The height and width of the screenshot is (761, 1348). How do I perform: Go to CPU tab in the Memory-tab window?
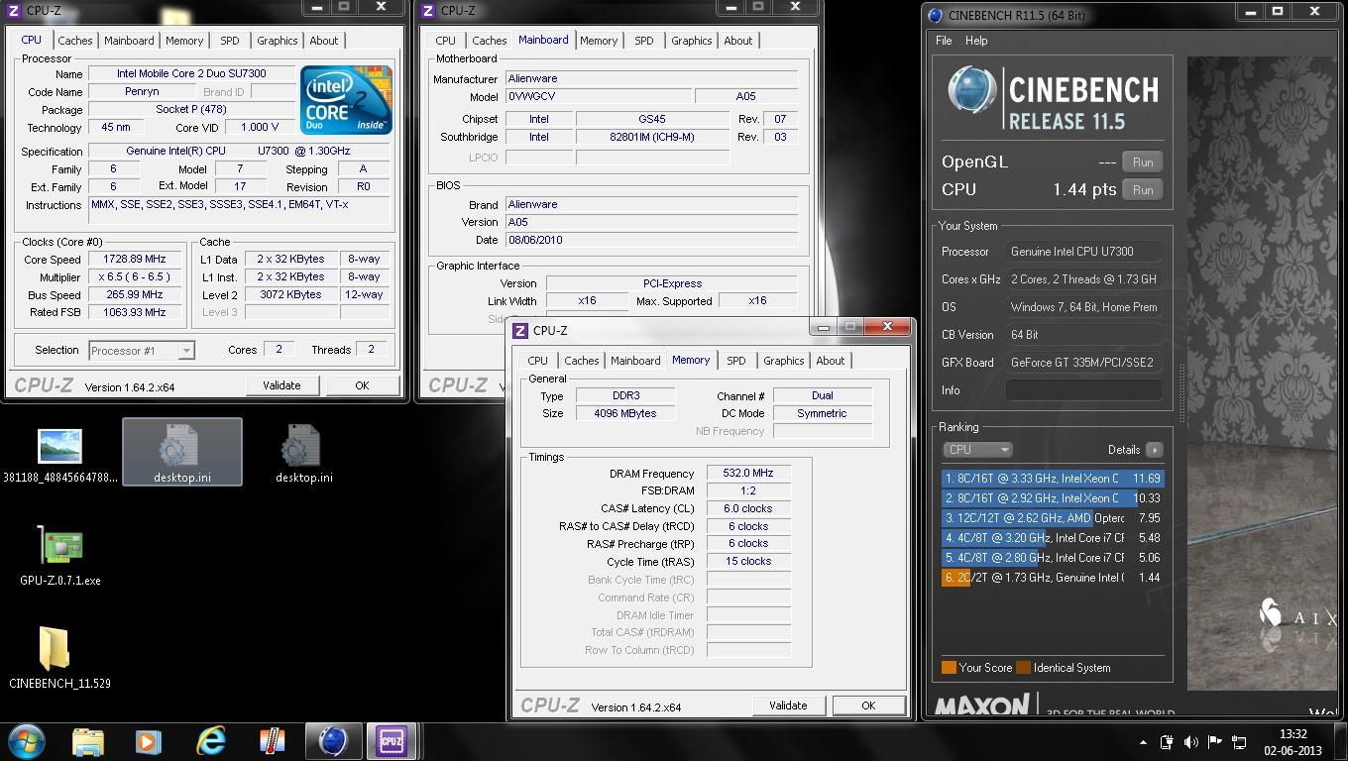[x=537, y=361]
